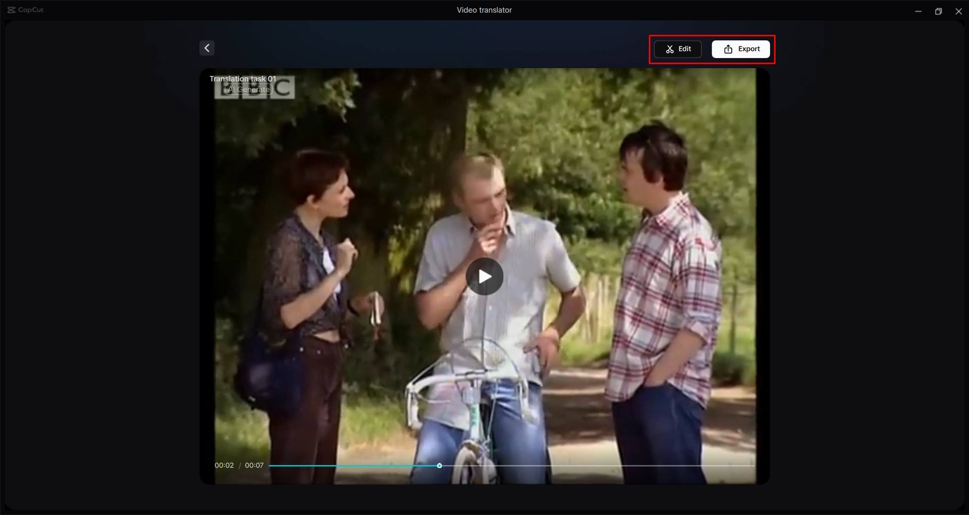Click the Video translator window title
The width and height of the screenshot is (969, 515).
(484, 10)
